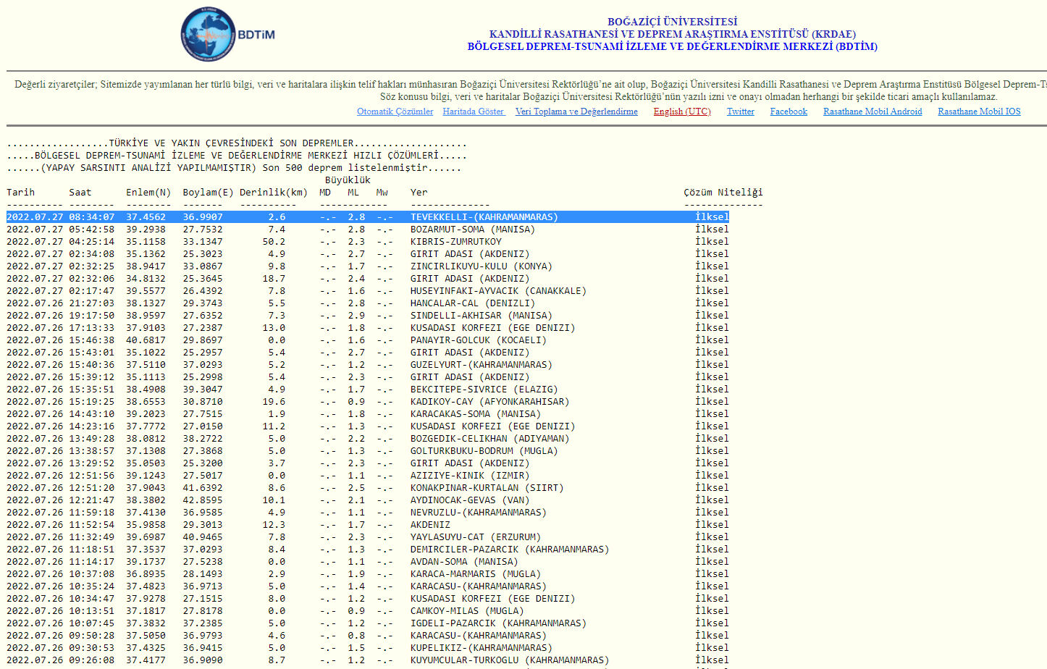This screenshot has width=1047, height=669.
Task: Click KIBRIS-ZUMRUTKOY location text
Action: (456, 242)
